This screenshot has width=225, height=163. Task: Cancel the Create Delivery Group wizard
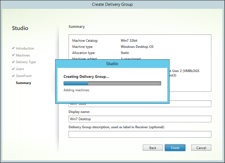201,148
